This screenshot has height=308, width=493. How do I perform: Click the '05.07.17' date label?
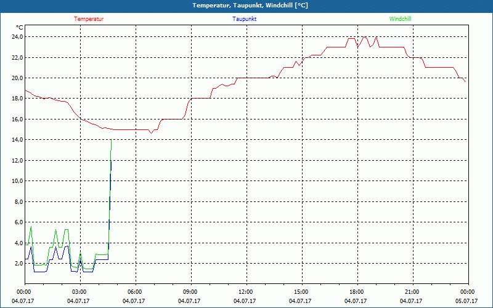point(467,301)
